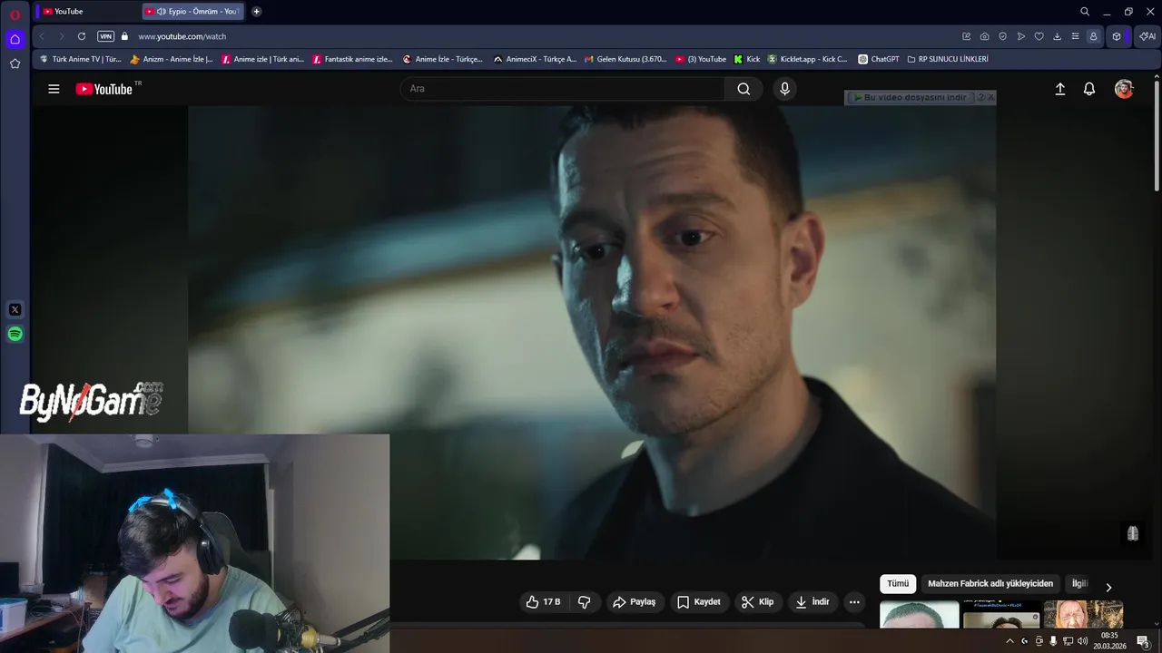Open AnimeciX - Türkçe bookmark
Screen dimensions: 1162x653
point(535,59)
